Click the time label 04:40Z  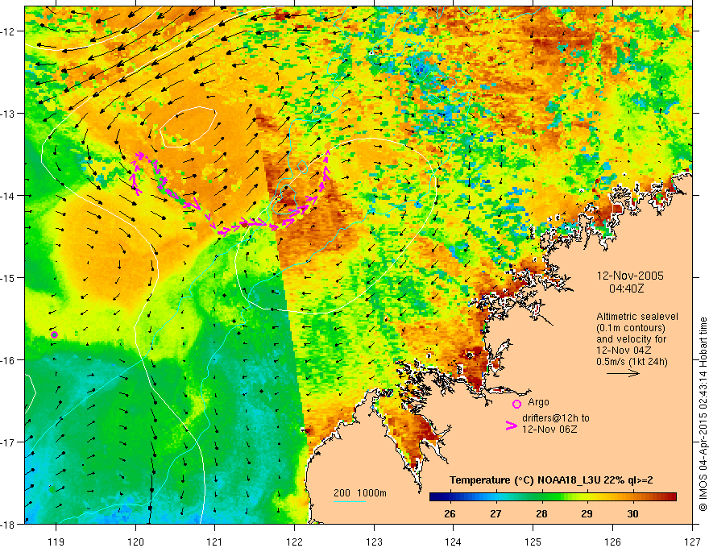(626, 288)
